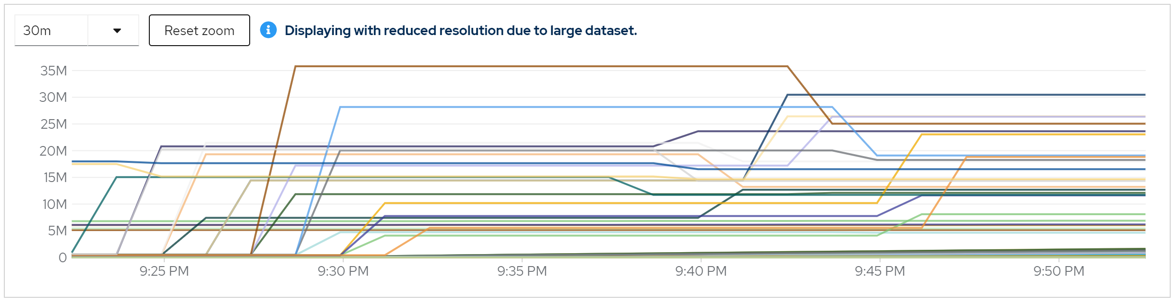Click the 10M y-axis label
The image size is (1175, 305).
tap(55, 204)
